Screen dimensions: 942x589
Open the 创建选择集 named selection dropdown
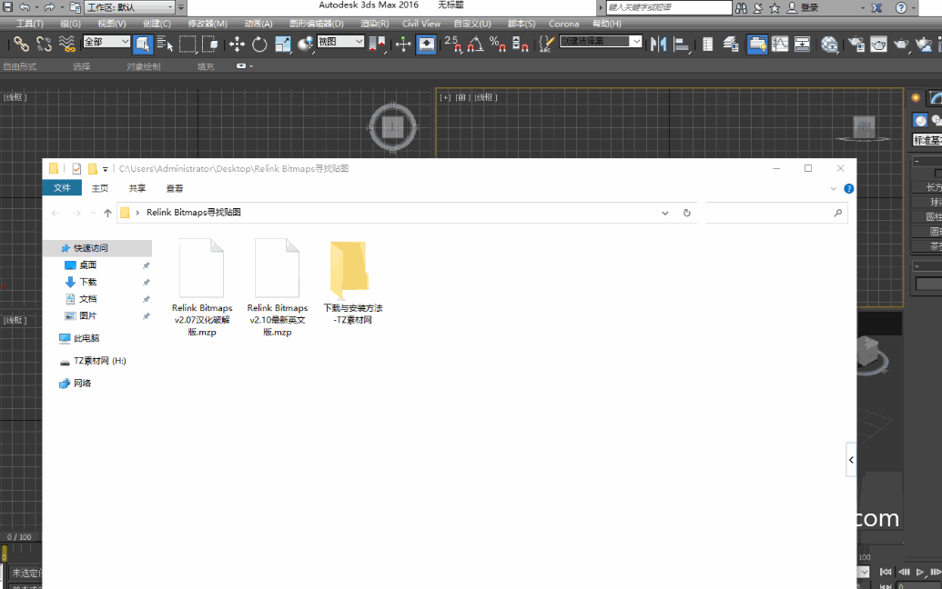pyautogui.click(x=601, y=42)
